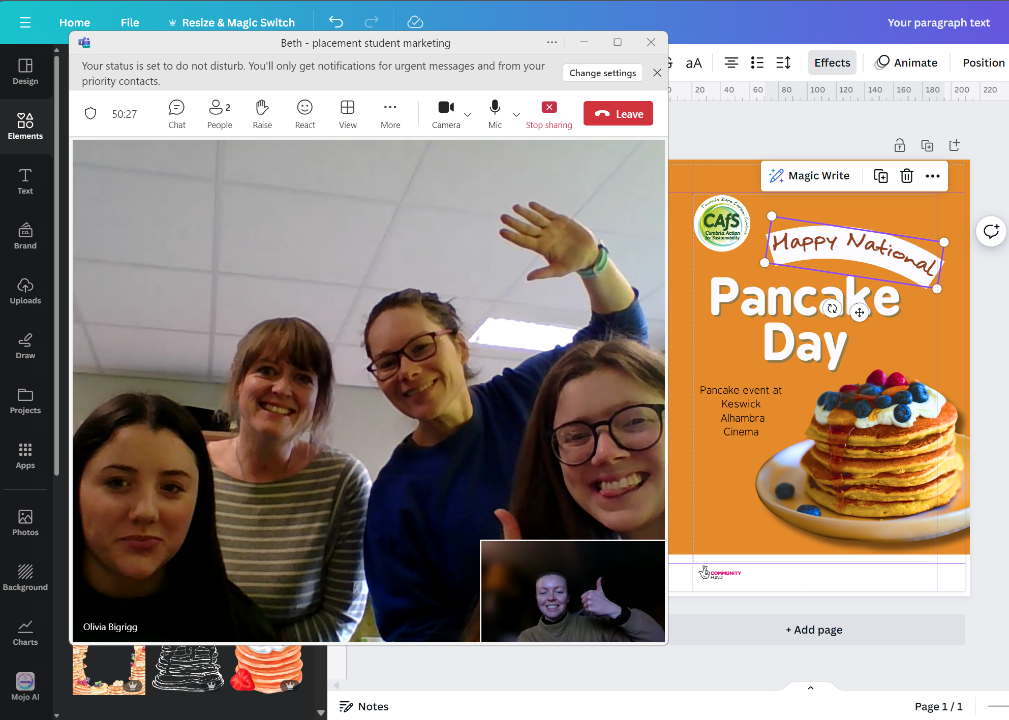Open the File menu in Canva

click(130, 22)
